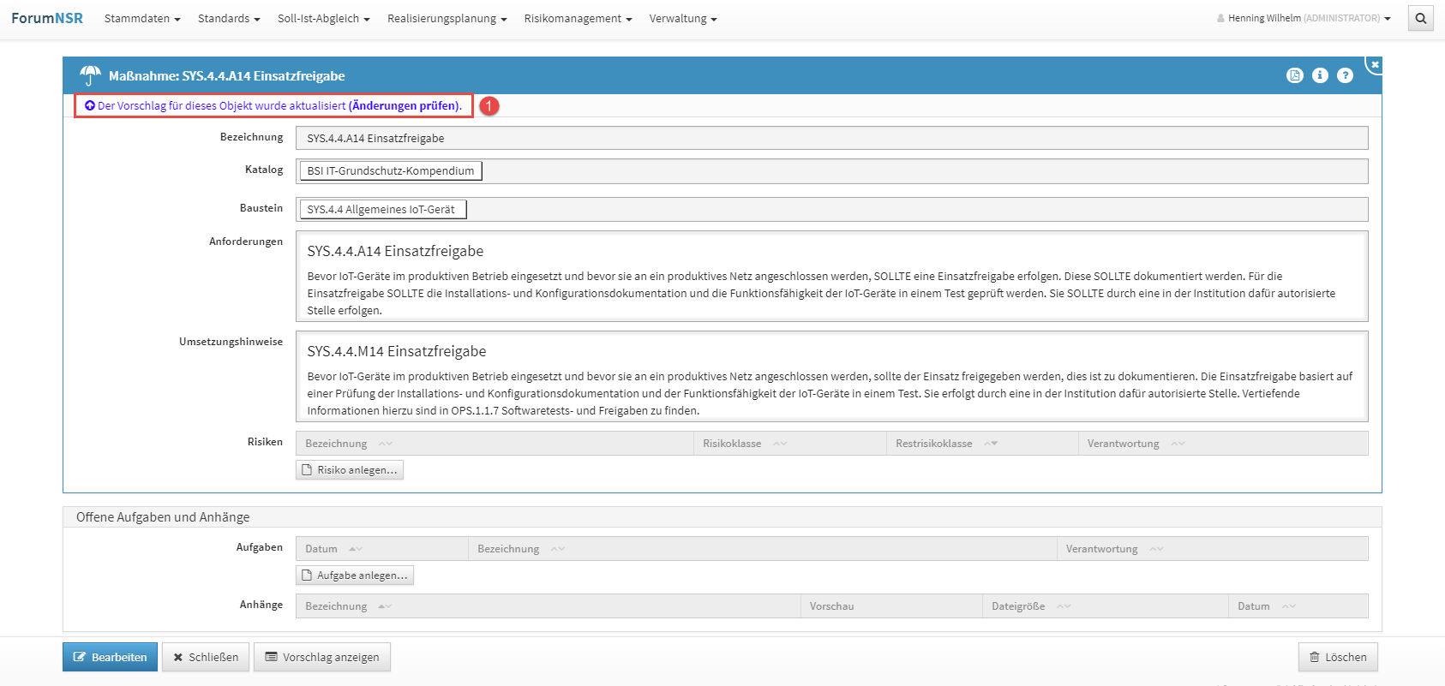Screen dimensions: 1445x686
Task: Expand the Risikomanagement menu
Action: pos(578,18)
